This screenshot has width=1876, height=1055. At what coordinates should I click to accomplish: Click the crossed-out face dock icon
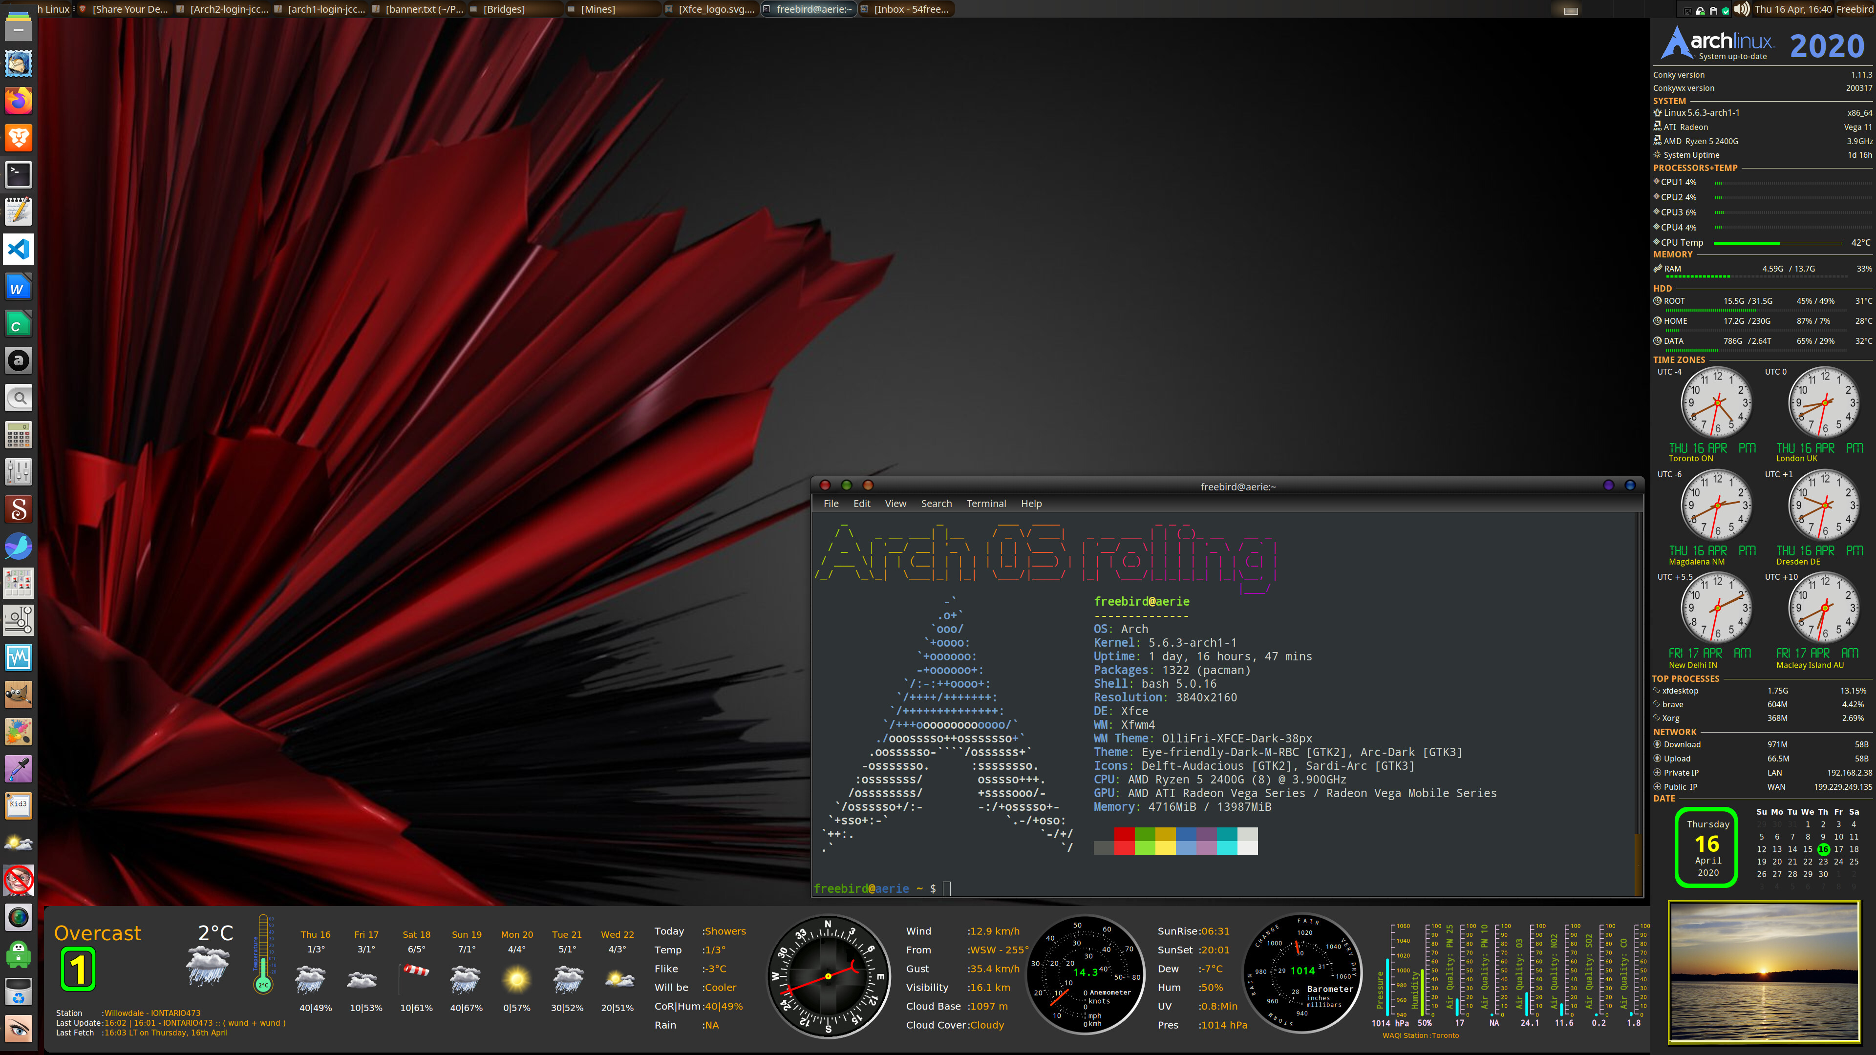[x=18, y=880]
